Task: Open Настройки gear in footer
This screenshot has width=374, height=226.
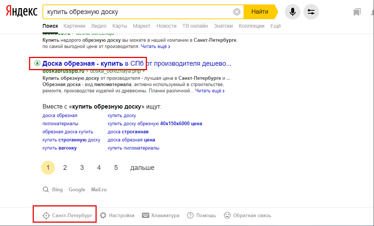Action: (x=103, y=215)
